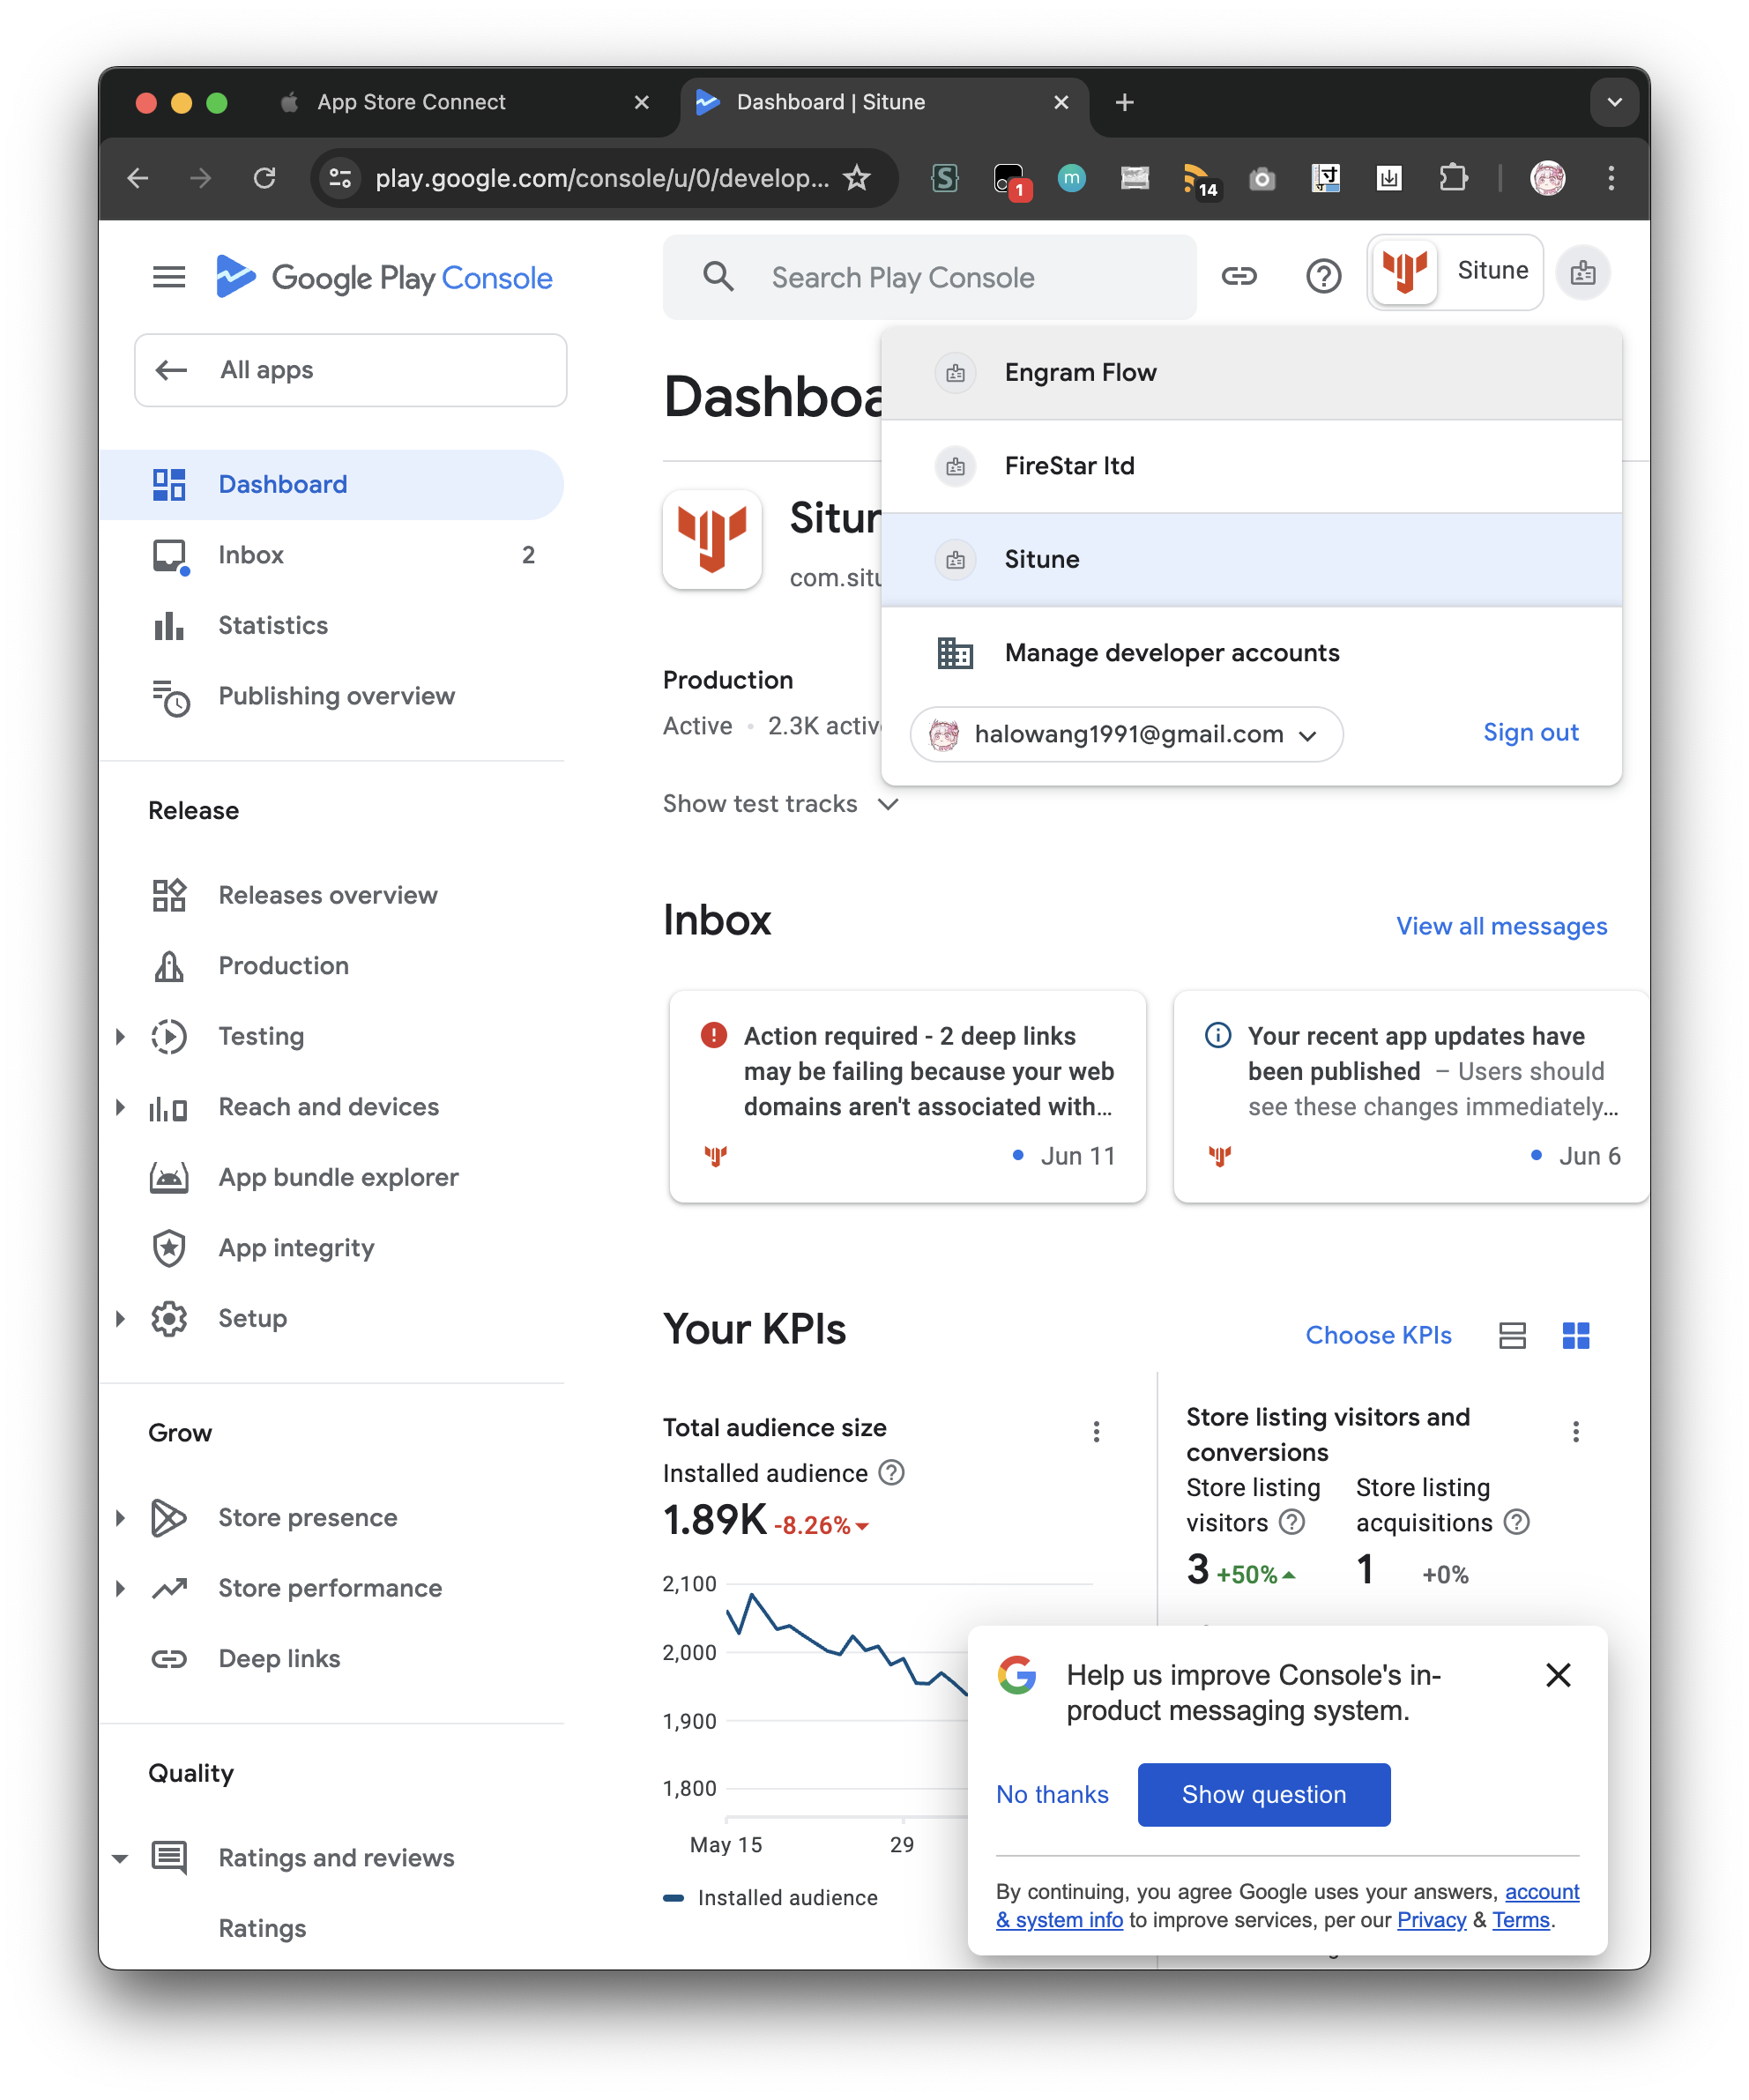Open Releases overview in the sidebar
The width and height of the screenshot is (1749, 2100).
[x=331, y=895]
